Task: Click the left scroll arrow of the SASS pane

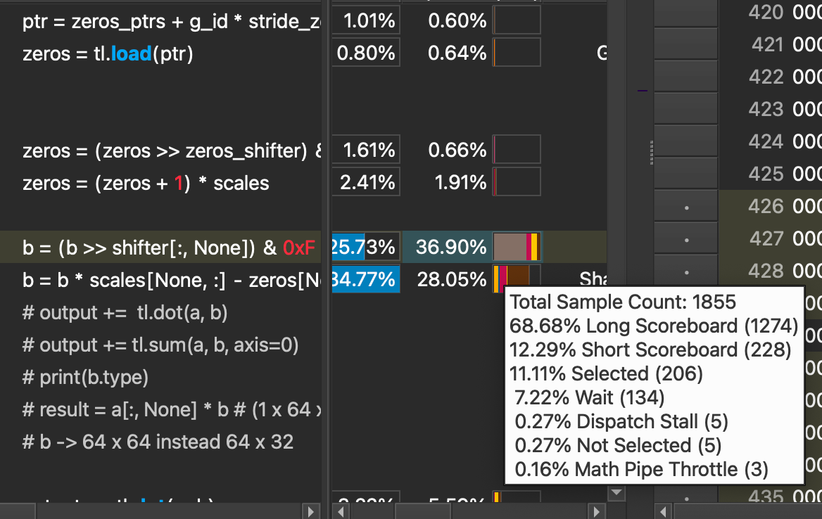Action: pyautogui.click(x=662, y=512)
